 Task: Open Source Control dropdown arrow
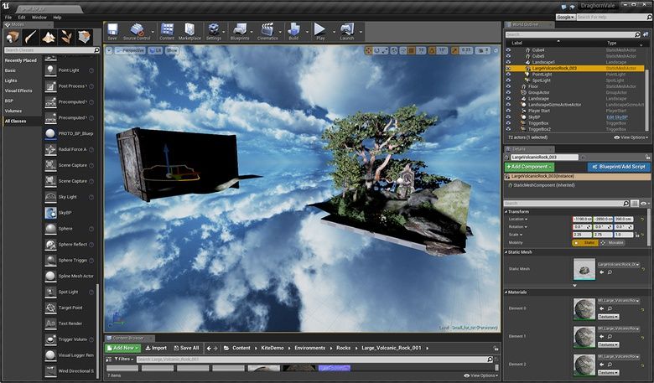[x=153, y=32]
